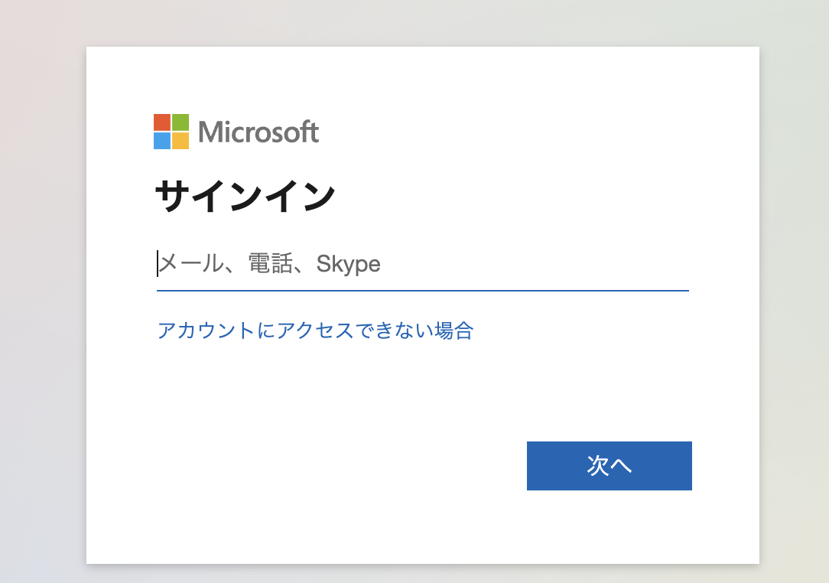Click the 次へ label inside the blue button
Screen dimensions: 829x583
[x=609, y=466]
